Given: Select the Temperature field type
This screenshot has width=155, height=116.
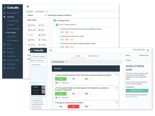Looking at the screenshot, I should click(x=43, y=40).
